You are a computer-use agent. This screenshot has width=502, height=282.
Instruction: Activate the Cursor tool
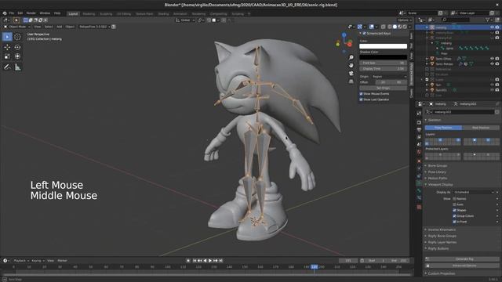point(17,37)
